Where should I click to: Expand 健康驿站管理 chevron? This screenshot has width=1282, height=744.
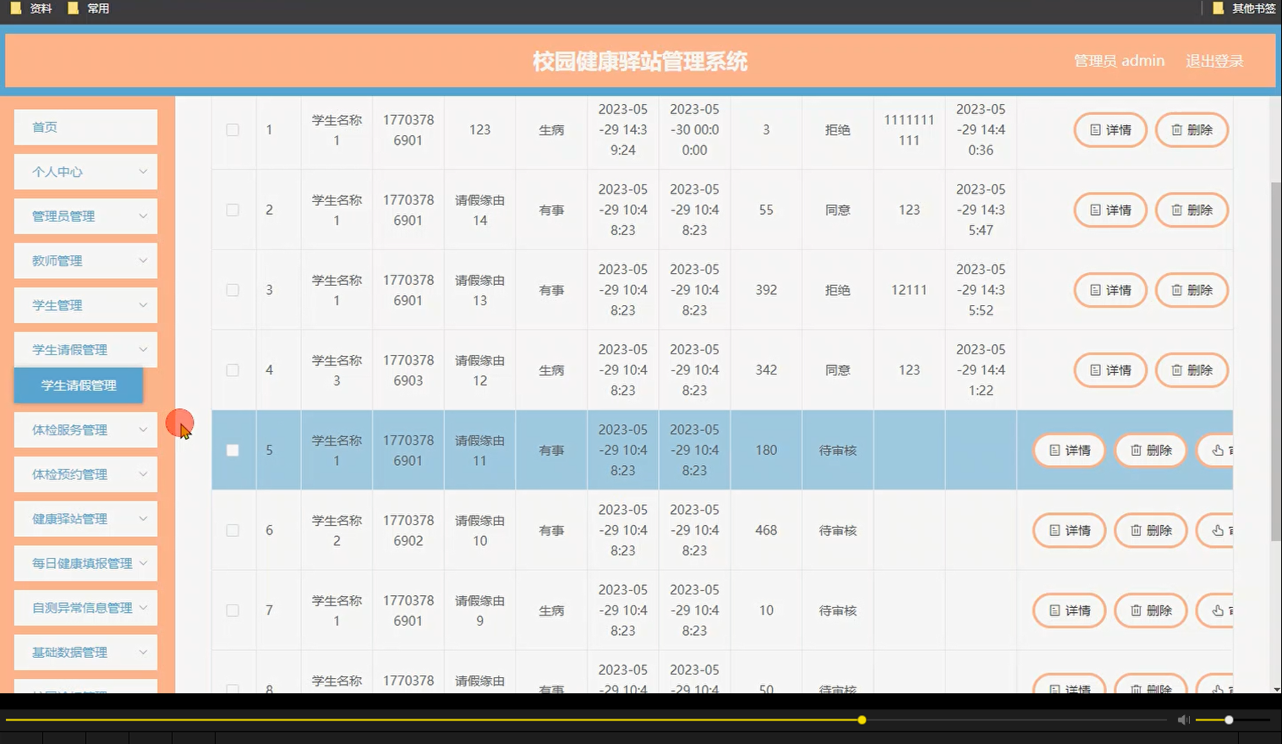143,518
